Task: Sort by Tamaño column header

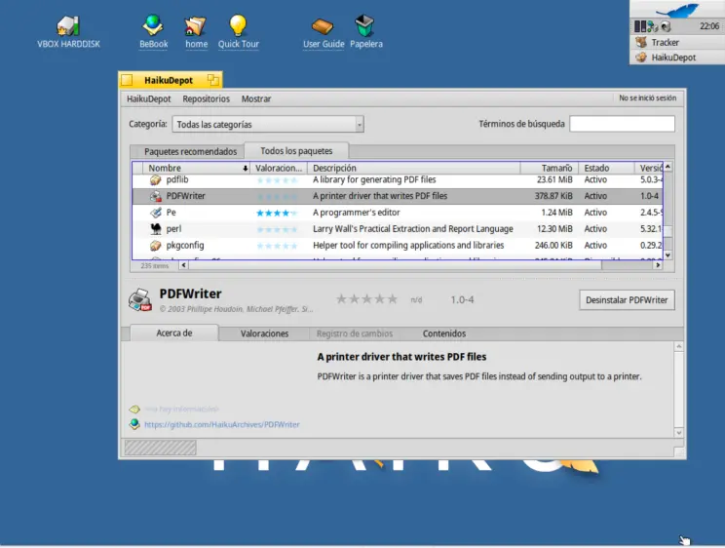Action: [x=550, y=168]
